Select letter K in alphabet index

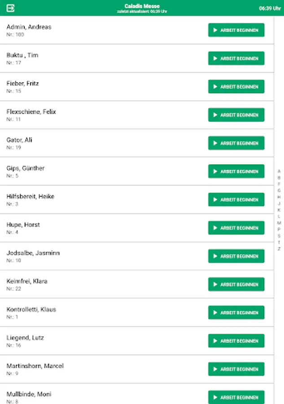point(279,210)
